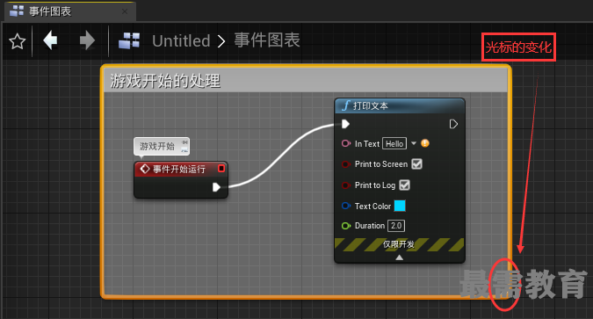
Task: Go back with the left arrow
Action: coord(50,40)
